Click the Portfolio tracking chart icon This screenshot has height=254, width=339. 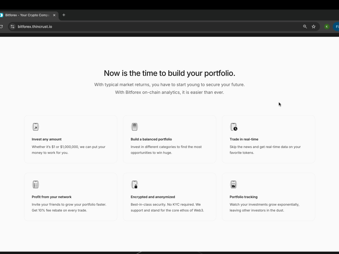(x=234, y=185)
